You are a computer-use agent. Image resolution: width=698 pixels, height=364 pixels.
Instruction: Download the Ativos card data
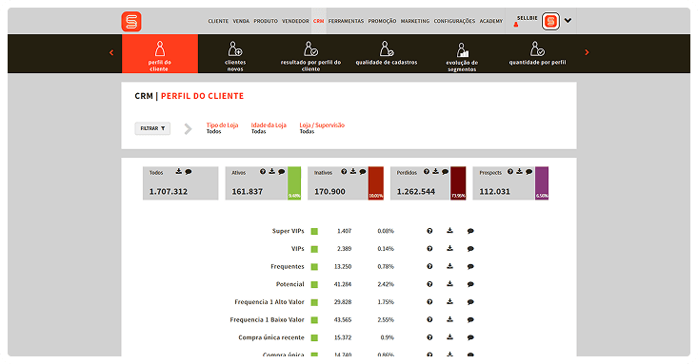[272, 172]
